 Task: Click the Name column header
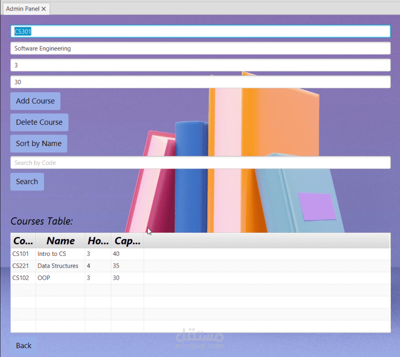coord(60,241)
